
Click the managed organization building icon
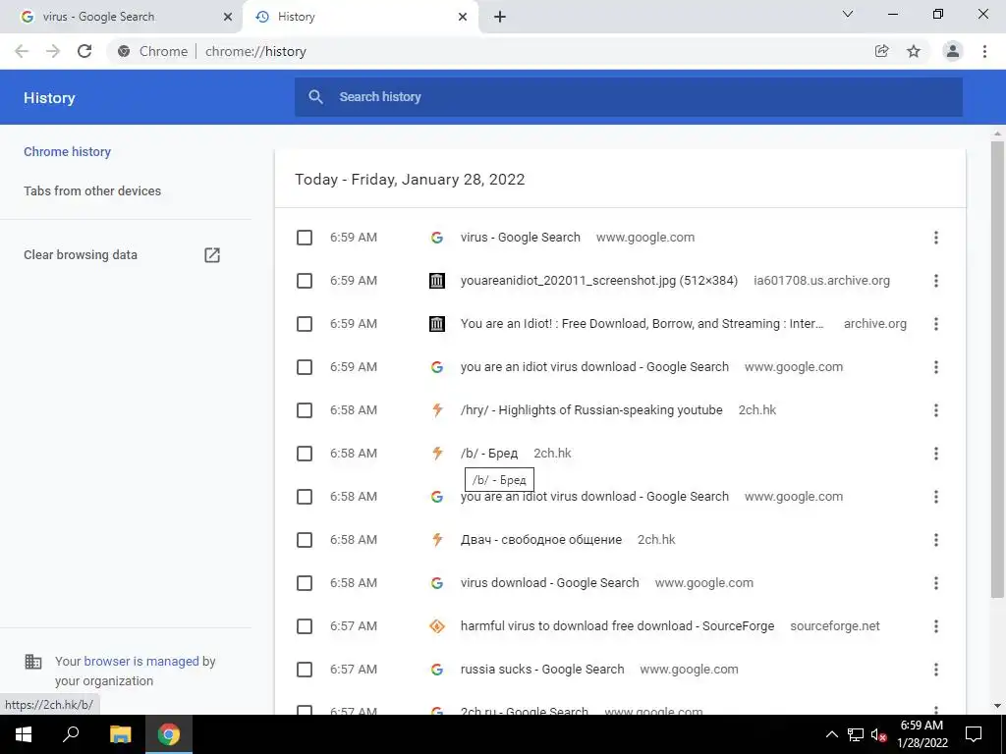coord(32,661)
